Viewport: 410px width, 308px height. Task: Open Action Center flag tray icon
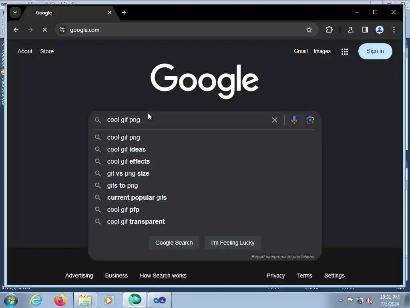[350, 300]
